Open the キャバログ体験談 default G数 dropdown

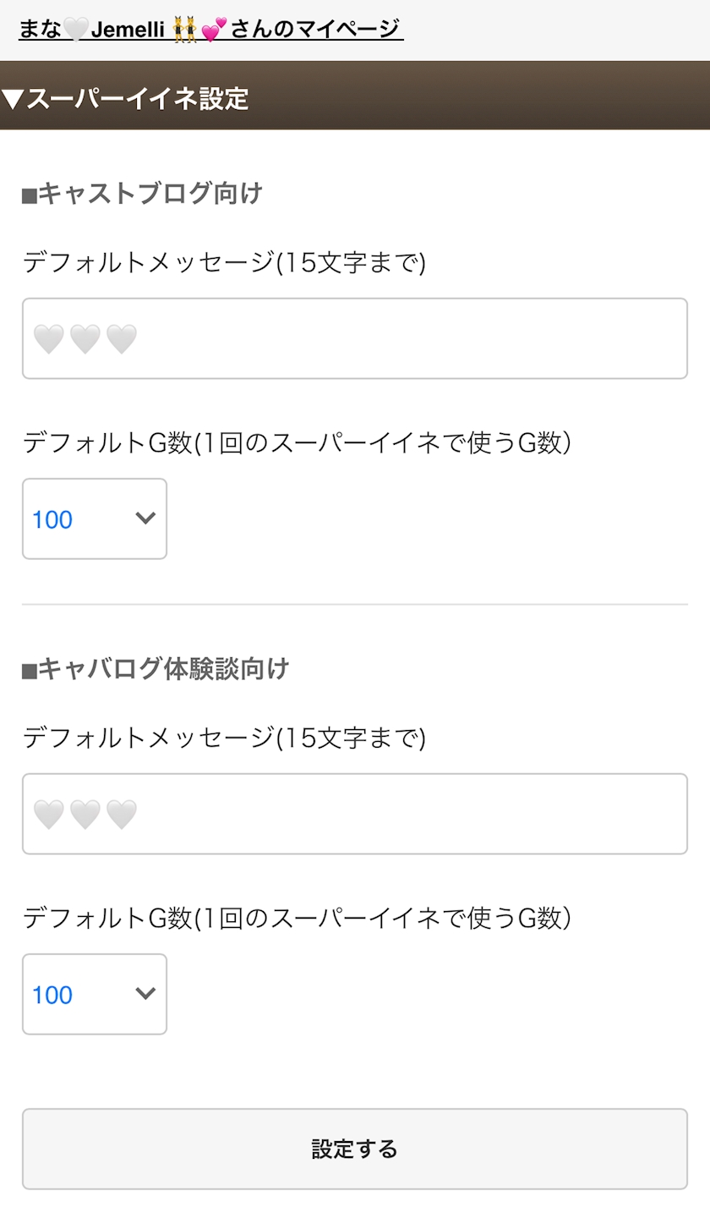(94, 994)
